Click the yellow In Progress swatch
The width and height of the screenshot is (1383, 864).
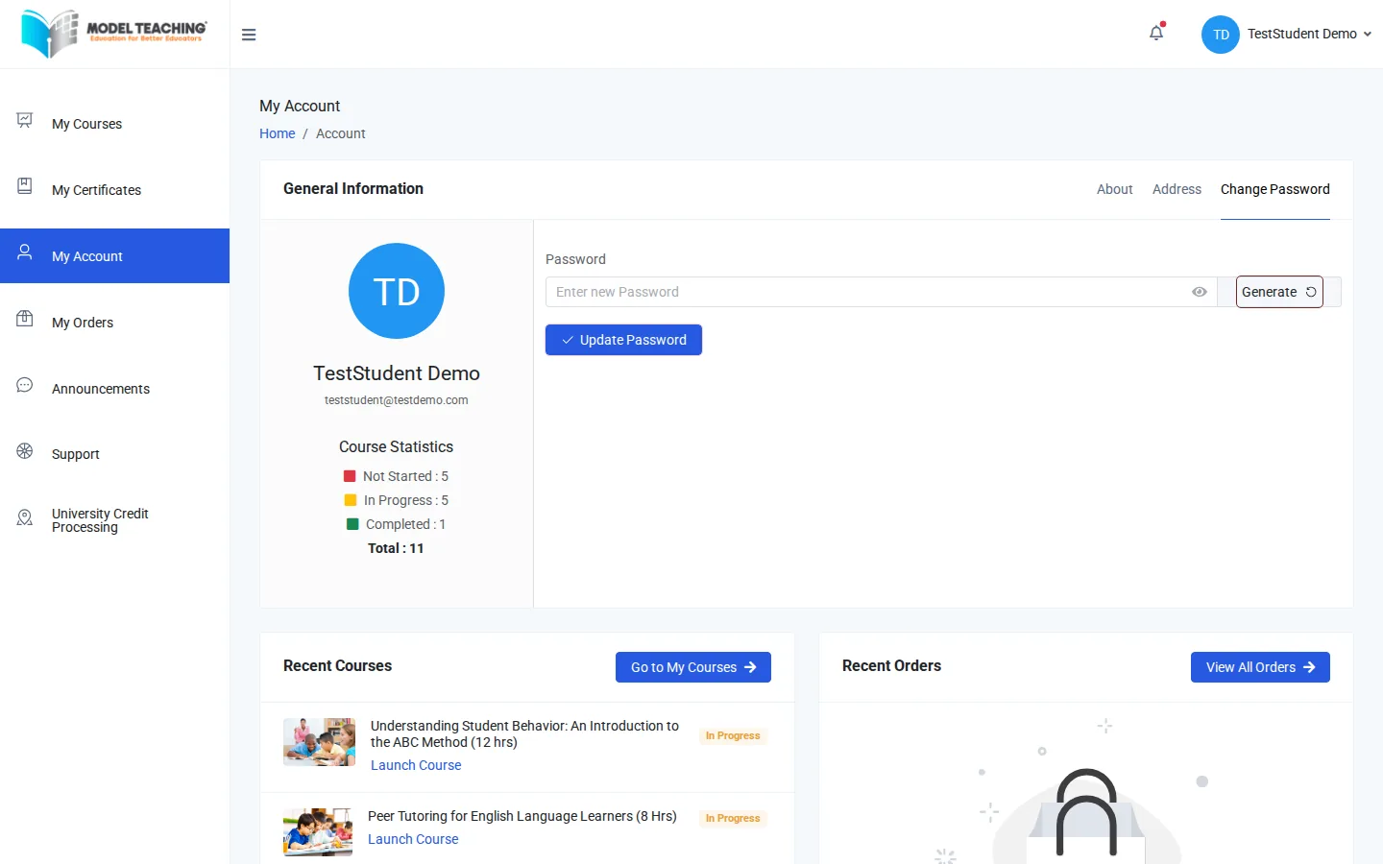click(351, 500)
